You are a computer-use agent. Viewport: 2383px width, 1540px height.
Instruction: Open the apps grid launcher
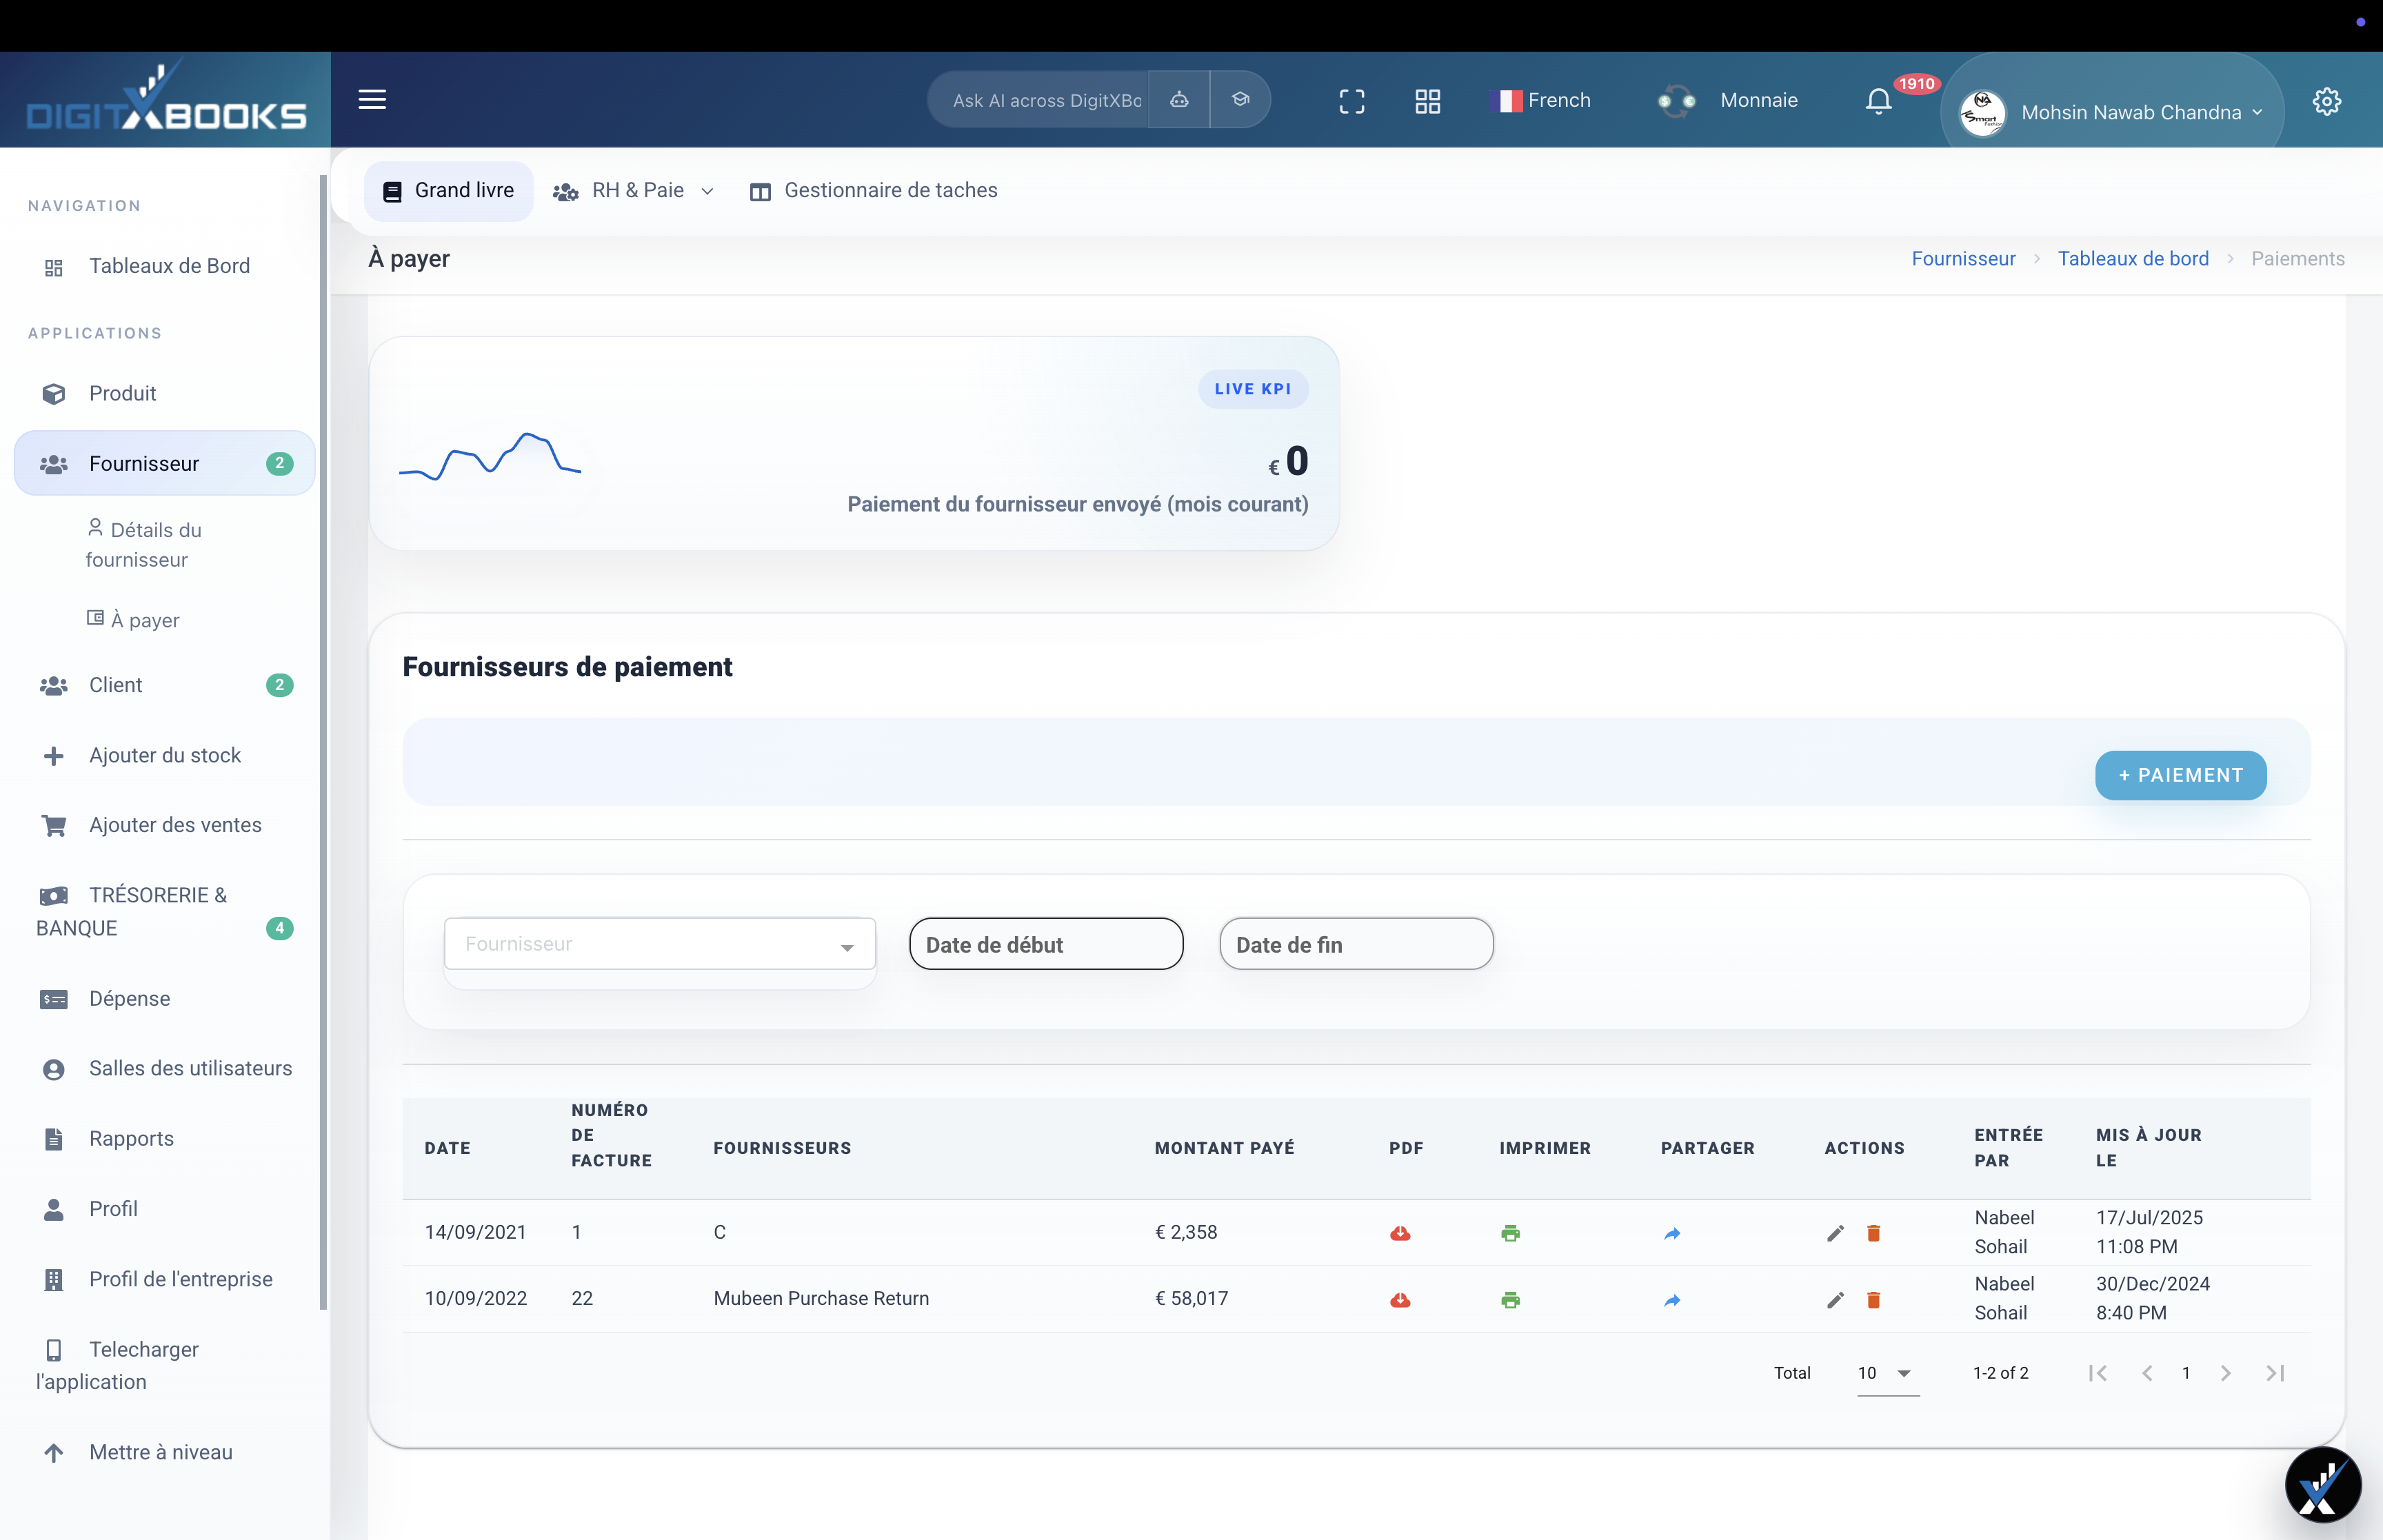(1427, 100)
